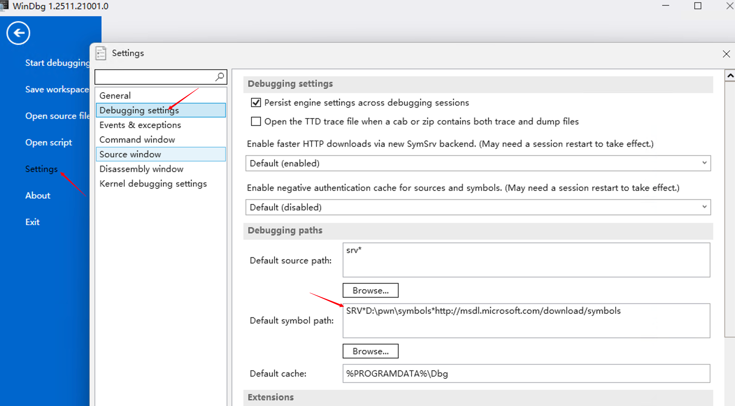Image resolution: width=735 pixels, height=406 pixels.
Task: Click the back arrow circle icon
Action: pos(18,33)
